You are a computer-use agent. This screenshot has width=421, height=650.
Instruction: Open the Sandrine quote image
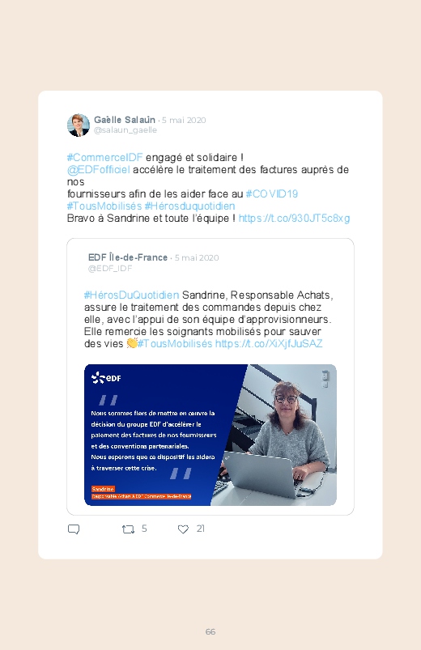210,435
